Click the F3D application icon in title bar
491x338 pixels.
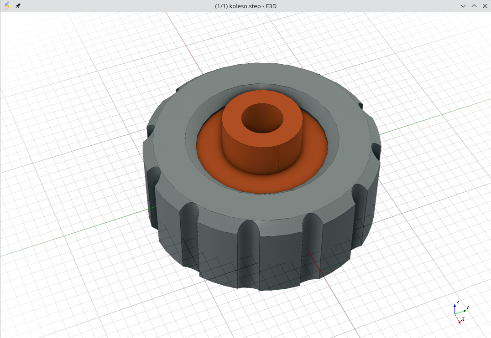click(x=6, y=6)
